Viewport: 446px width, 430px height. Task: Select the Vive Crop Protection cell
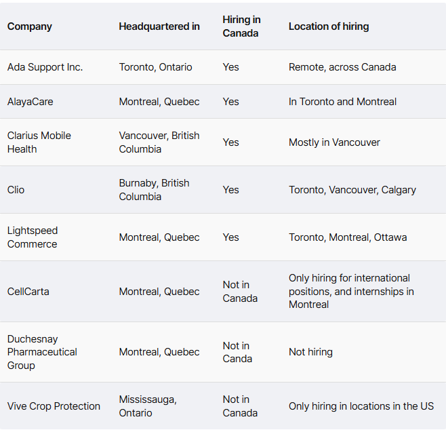pyautogui.click(x=54, y=406)
